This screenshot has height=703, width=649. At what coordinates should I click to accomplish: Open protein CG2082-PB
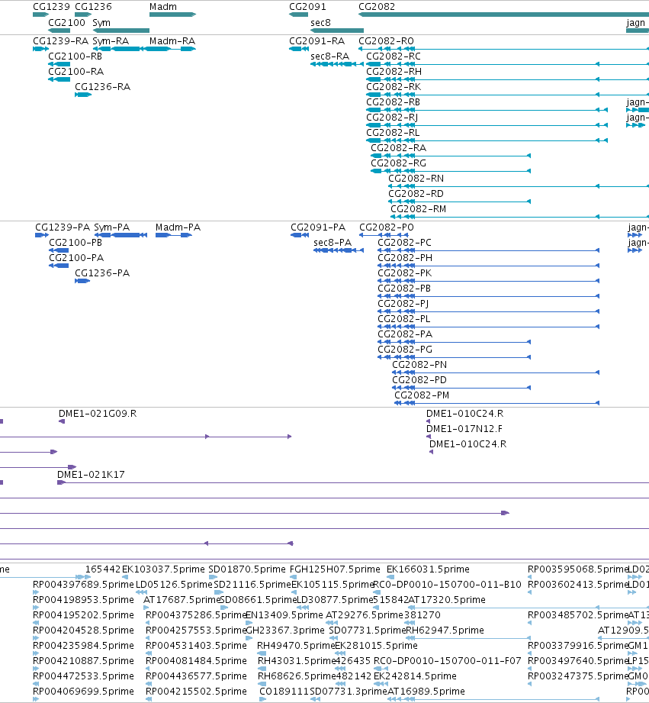404,289
